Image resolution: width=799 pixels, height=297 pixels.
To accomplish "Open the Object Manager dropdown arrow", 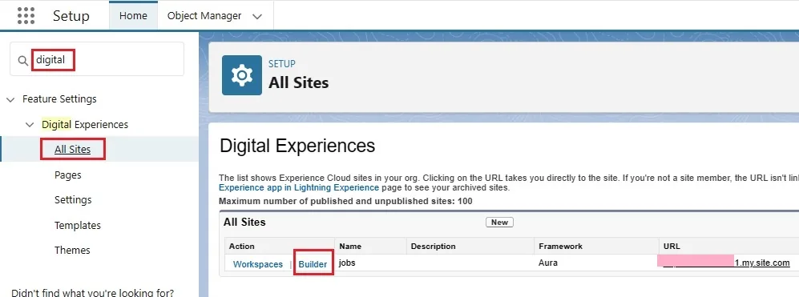I will tap(257, 16).
